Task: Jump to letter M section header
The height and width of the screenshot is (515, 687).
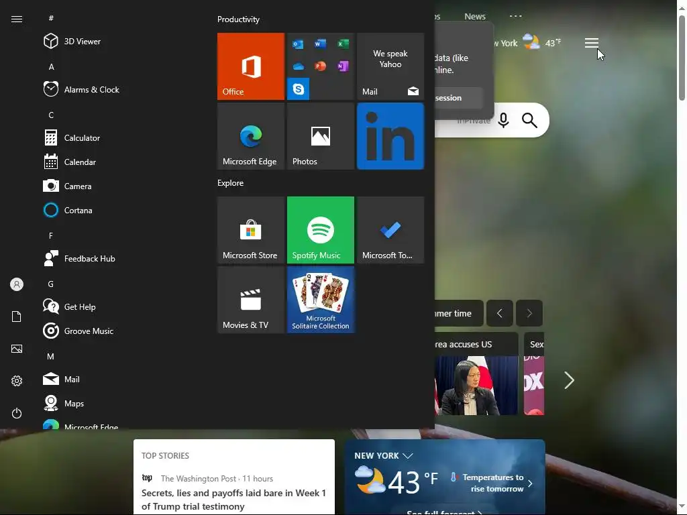Action: (51, 357)
